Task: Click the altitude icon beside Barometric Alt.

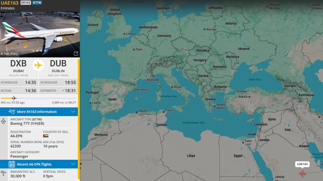Action: tap(3, 173)
